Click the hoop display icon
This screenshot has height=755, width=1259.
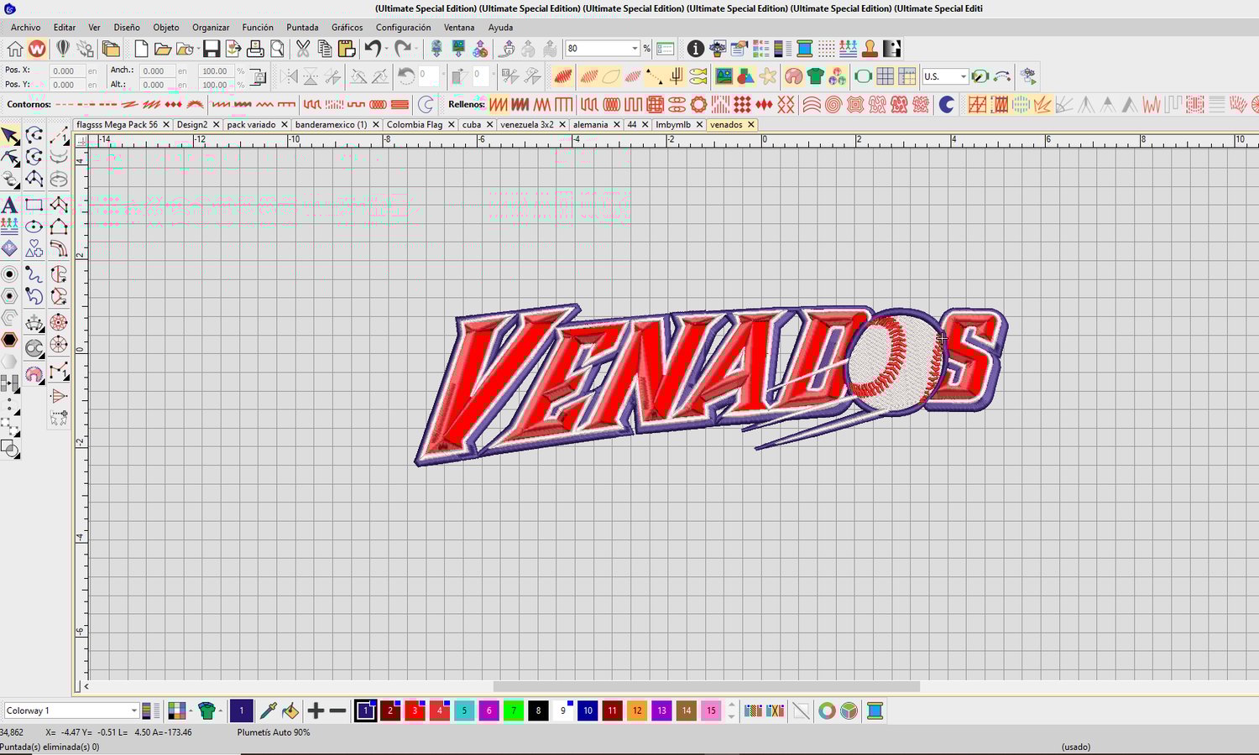coord(863,77)
